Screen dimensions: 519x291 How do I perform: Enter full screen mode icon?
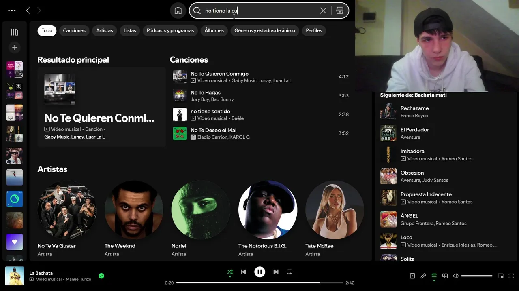(x=511, y=276)
